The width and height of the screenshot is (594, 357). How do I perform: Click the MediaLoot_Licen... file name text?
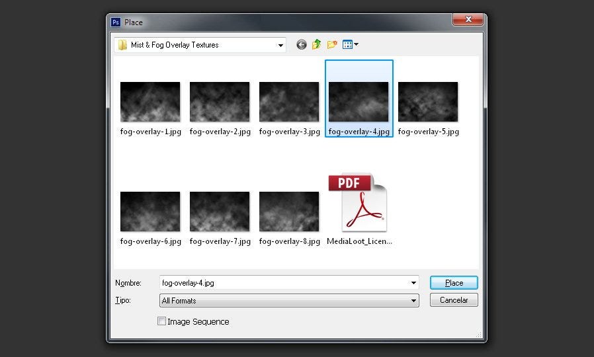click(359, 241)
